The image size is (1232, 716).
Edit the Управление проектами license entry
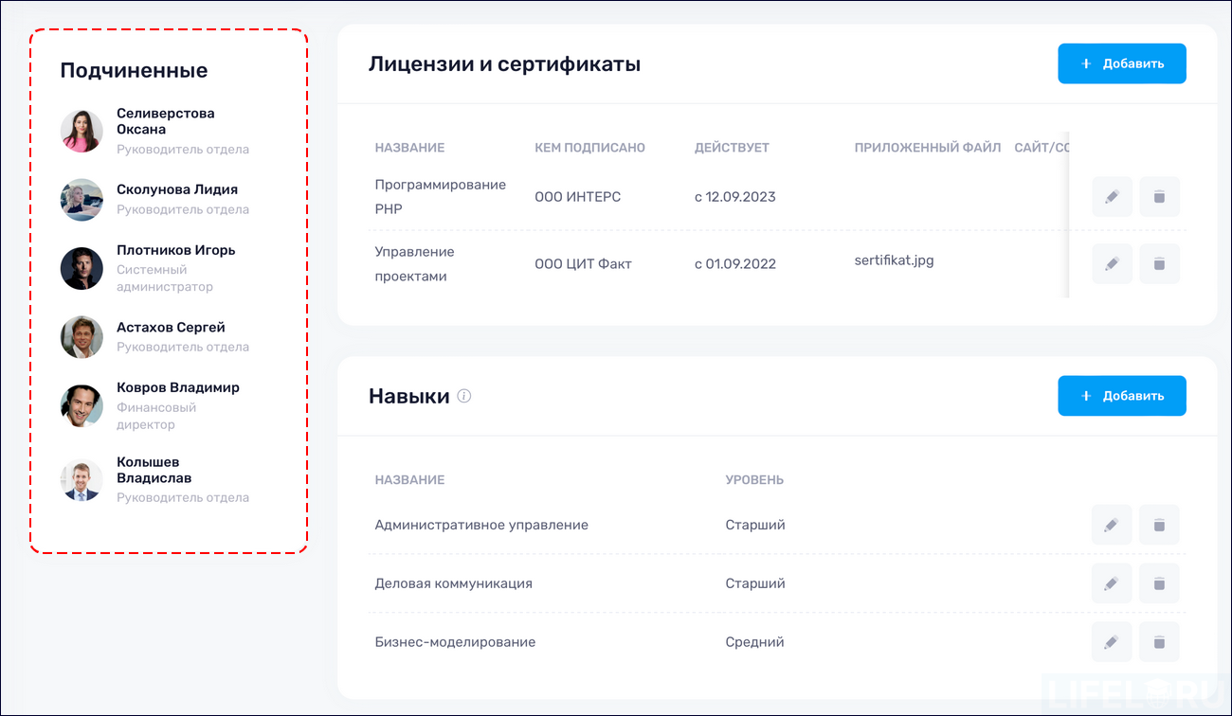pyautogui.click(x=1112, y=263)
